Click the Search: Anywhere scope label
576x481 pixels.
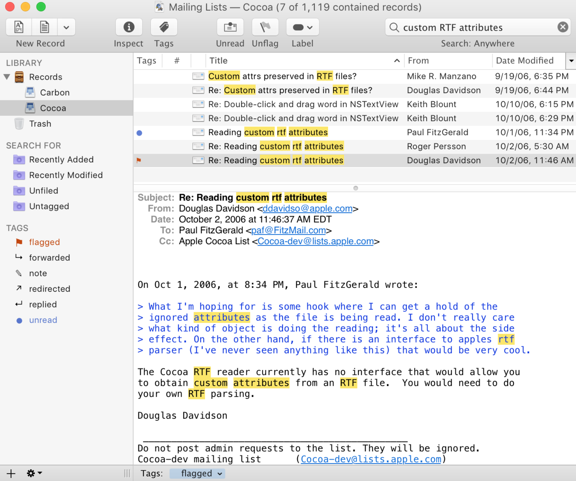coord(478,44)
